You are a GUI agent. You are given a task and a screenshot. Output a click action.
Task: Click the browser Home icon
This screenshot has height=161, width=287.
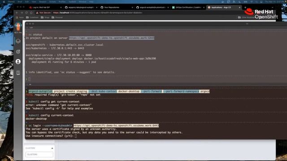coord(31,13)
